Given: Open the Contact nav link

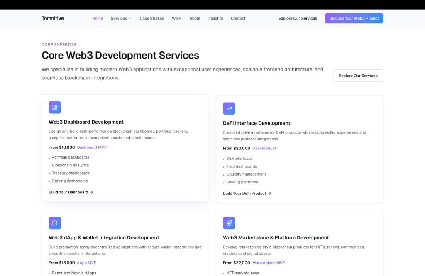Looking at the screenshot, I should [x=238, y=18].
